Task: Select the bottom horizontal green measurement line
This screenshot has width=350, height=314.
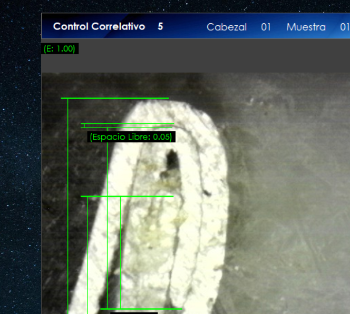Action: 141,309
